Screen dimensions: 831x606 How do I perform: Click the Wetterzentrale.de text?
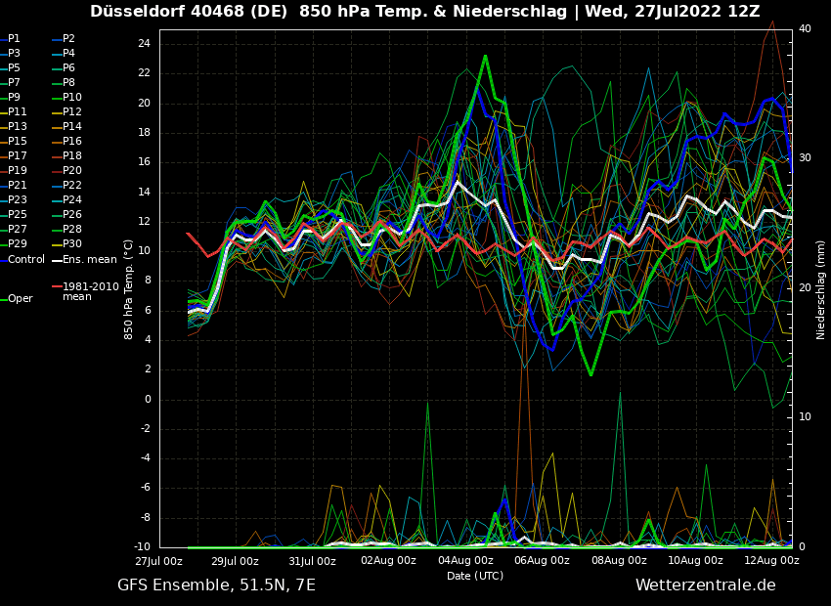click(x=705, y=585)
